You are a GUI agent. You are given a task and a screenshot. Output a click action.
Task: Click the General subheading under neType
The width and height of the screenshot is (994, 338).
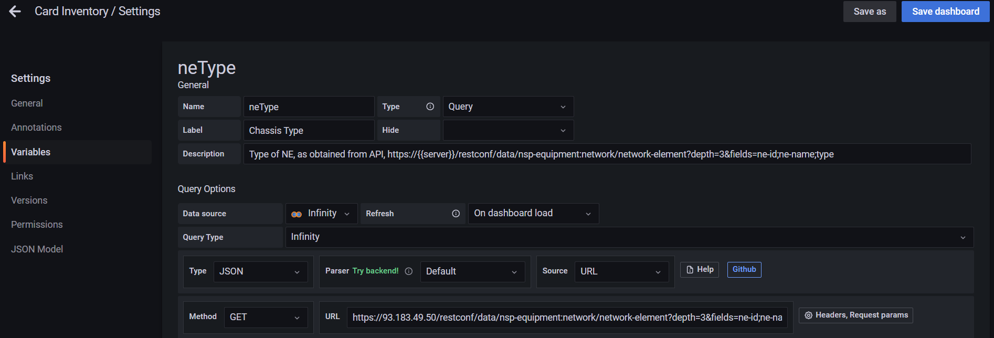[x=193, y=85]
